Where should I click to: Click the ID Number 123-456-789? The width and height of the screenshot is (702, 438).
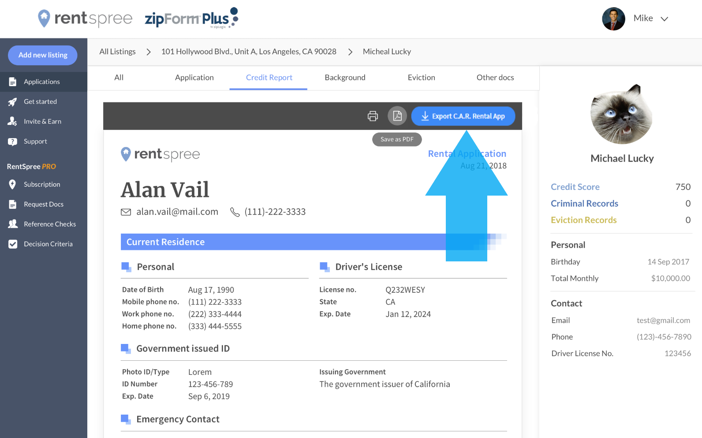(x=210, y=385)
